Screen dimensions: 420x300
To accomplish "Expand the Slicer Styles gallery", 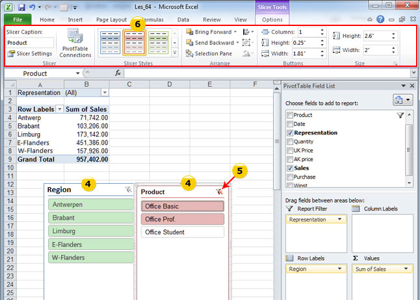I will (175, 53).
